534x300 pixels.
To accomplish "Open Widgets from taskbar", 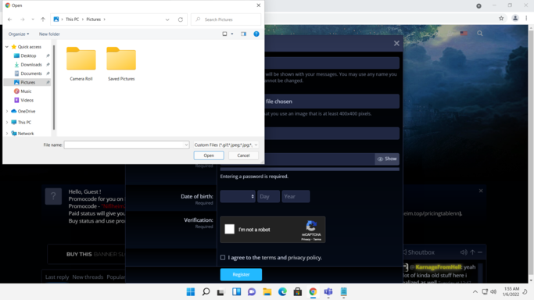I will (x=236, y=291).
